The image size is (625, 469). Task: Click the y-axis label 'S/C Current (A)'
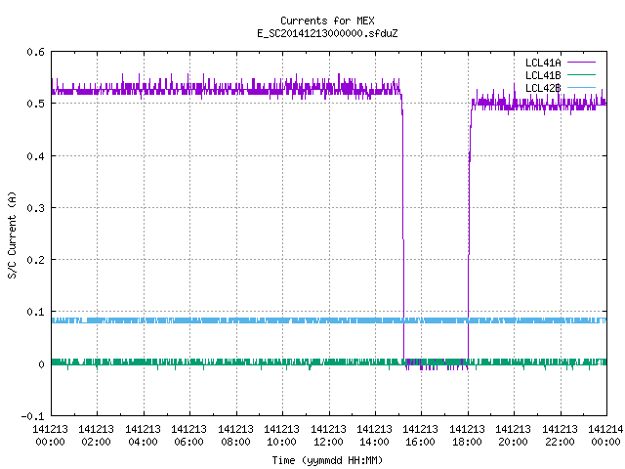(13, 234)
